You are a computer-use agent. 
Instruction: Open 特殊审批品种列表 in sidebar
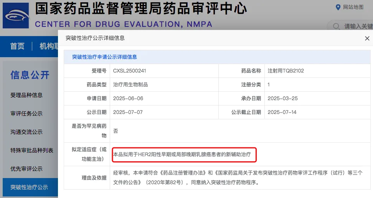coord(31,150)
